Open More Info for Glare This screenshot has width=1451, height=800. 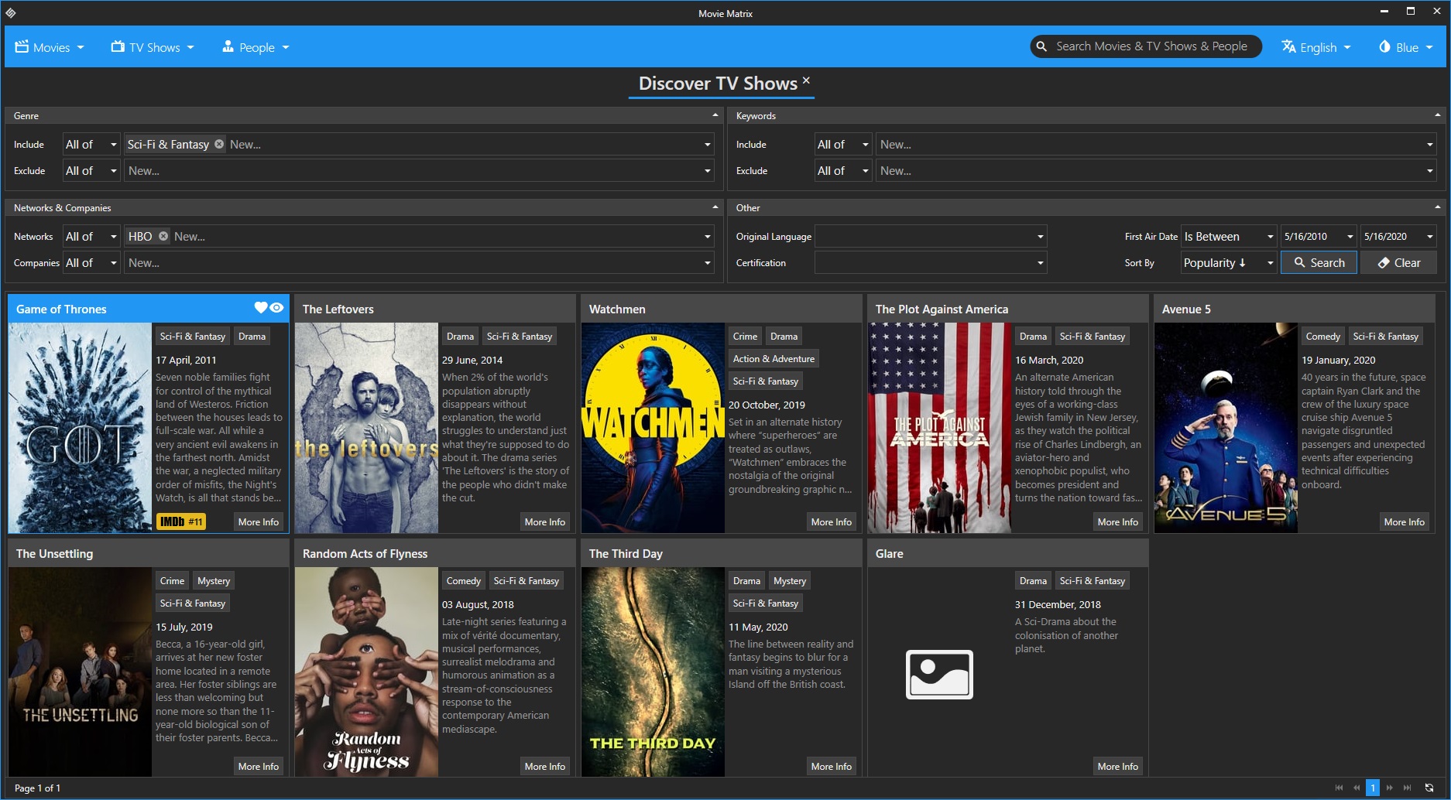pyautogui.click(x=1117, y=766)
